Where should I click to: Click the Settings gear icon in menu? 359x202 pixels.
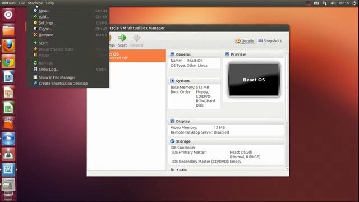coord(35,22)
